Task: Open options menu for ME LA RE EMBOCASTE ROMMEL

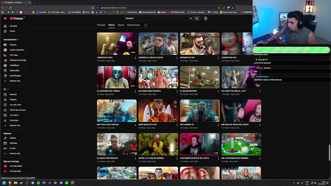Action: click(x=260, y=158)
